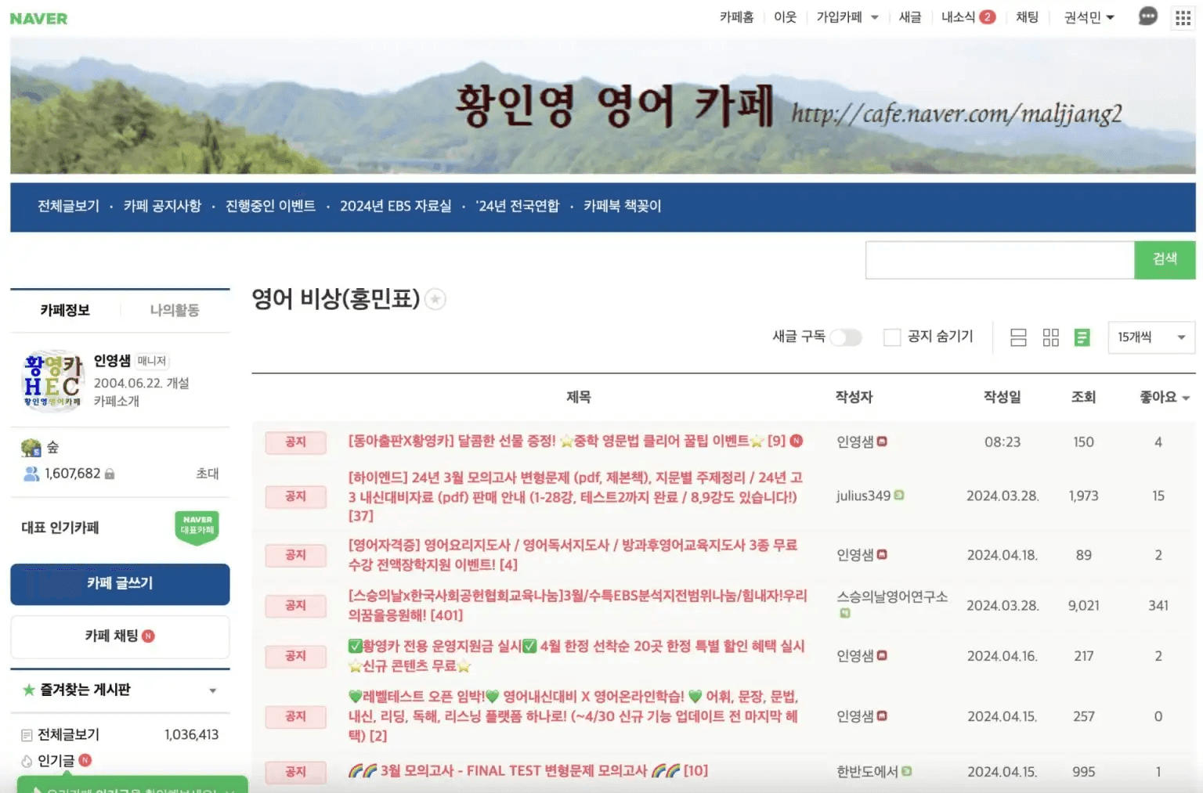This screenshot has height=793, width=1203.
Task: Click the member count icon beside 1,607,682
Action: coord(31,474)
